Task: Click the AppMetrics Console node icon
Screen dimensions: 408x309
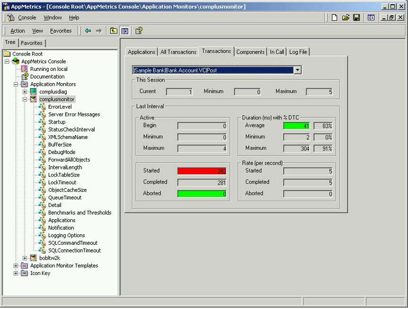Action: [16, 61]
